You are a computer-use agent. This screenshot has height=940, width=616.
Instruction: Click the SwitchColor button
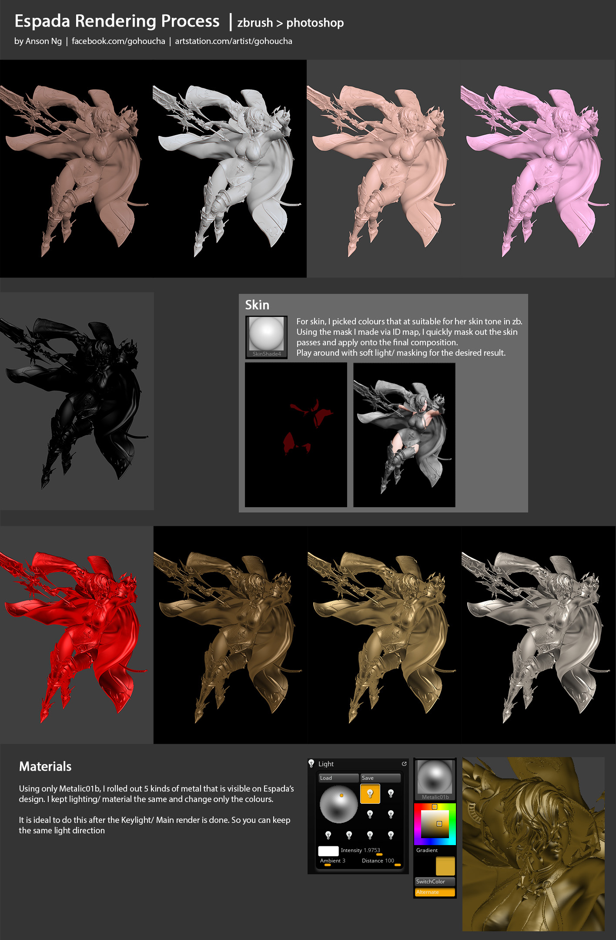click(435, 881)
